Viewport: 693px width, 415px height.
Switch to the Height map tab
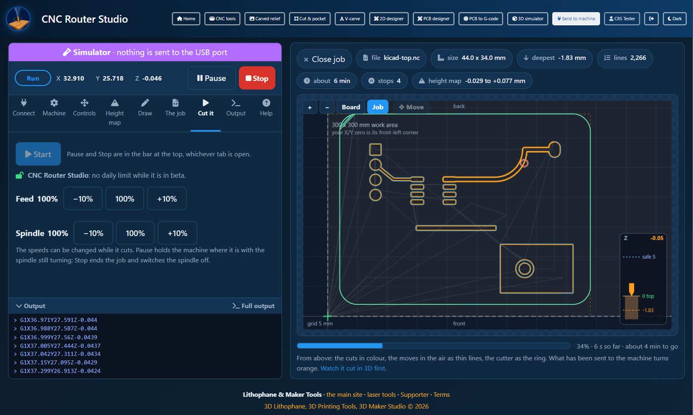click(115, 112)
